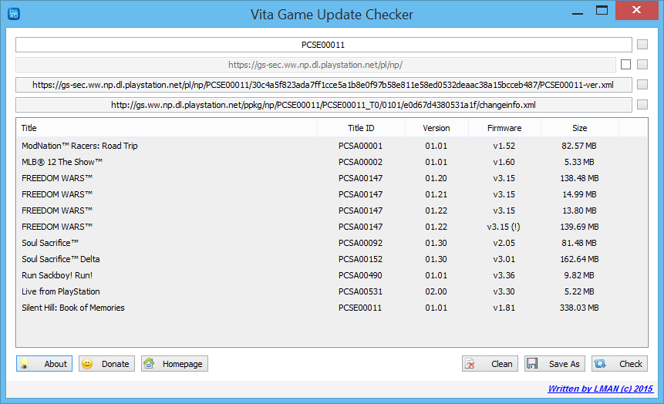Click the Check button with refresh icon

pos(620,364)
